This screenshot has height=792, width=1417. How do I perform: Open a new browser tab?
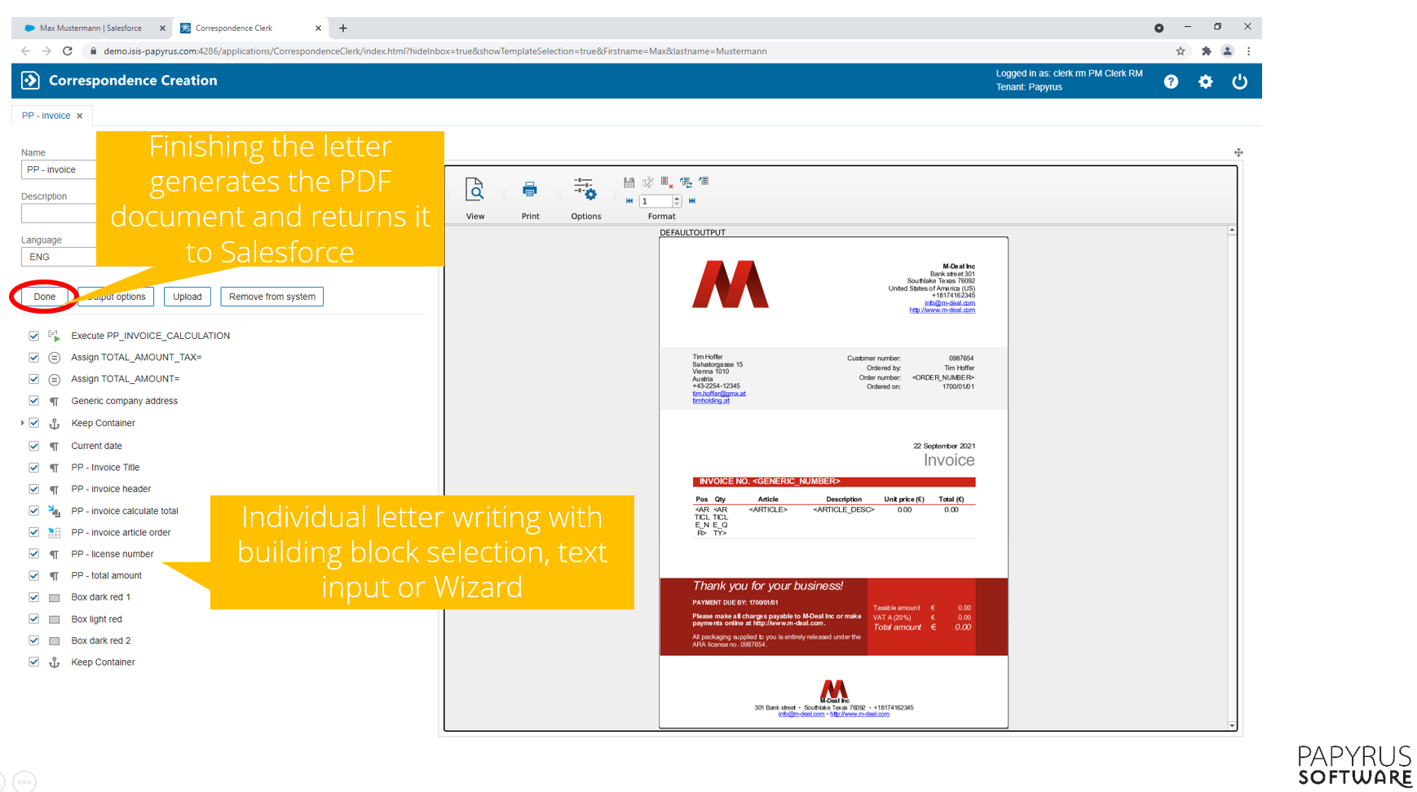343,28
